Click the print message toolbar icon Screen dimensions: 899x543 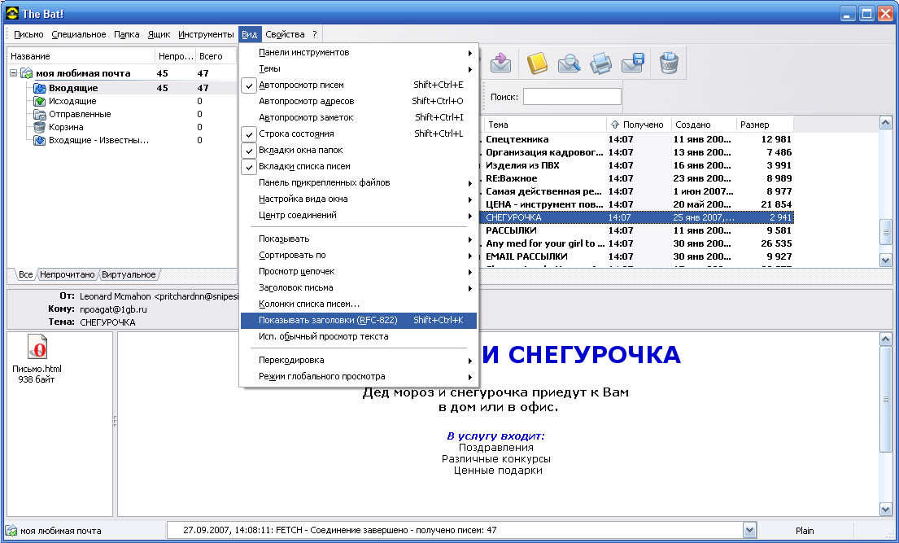pos(600,63)
